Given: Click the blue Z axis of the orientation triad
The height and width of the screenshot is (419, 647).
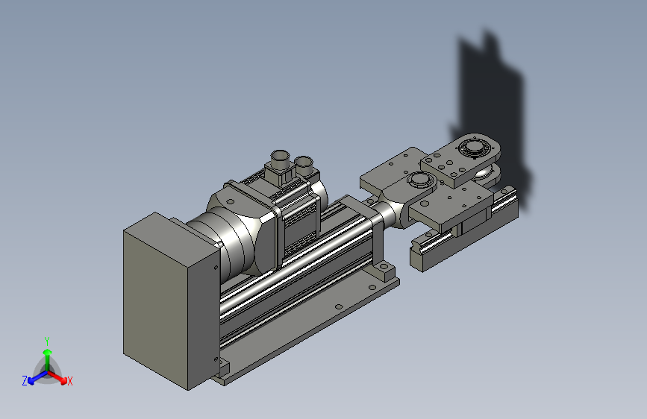Looking at the screenshot, I should [37, 377].
